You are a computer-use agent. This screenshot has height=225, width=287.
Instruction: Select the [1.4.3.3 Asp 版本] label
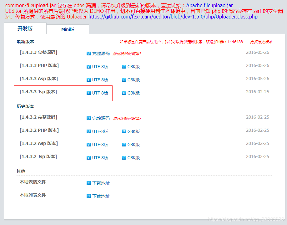tap(39, 79)
